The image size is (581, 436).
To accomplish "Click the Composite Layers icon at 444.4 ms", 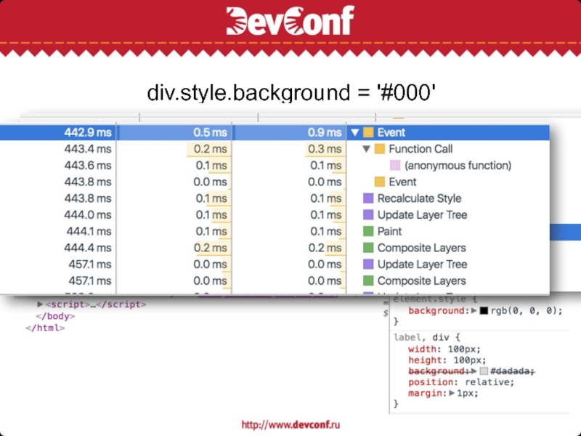I will pyautogui.click(x=368, y=249).
